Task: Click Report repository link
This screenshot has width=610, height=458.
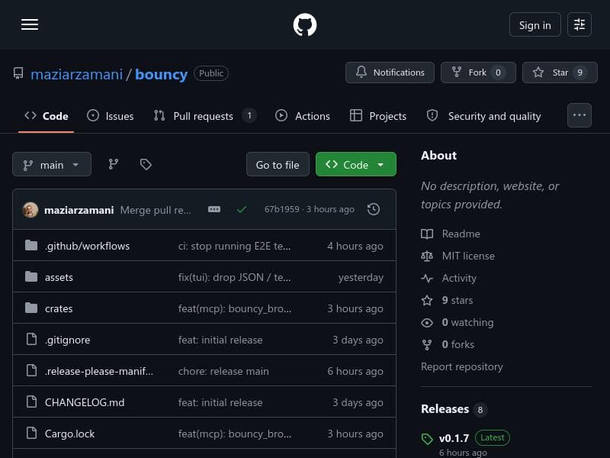Action: 462,366
